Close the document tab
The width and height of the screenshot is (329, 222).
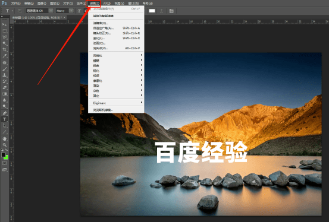point(65,17)
